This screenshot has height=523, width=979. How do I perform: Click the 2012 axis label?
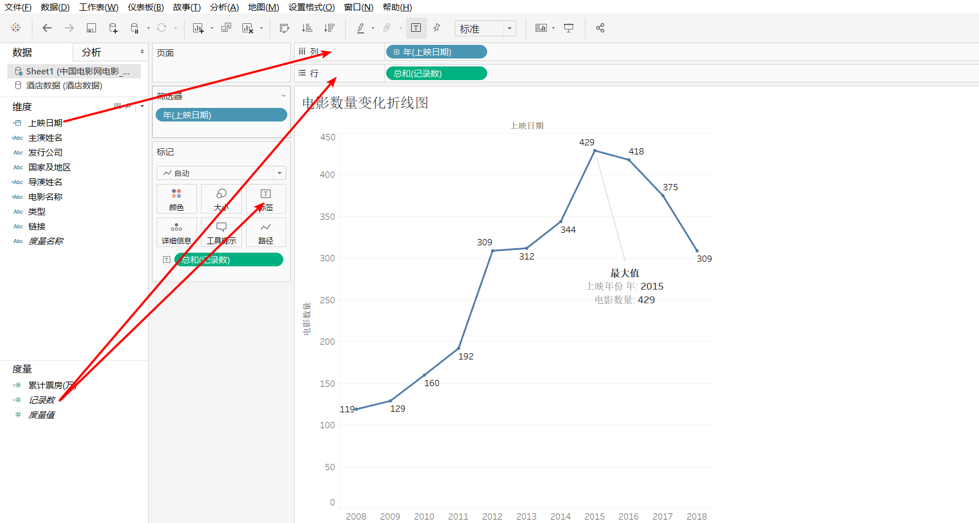point(492,516)
